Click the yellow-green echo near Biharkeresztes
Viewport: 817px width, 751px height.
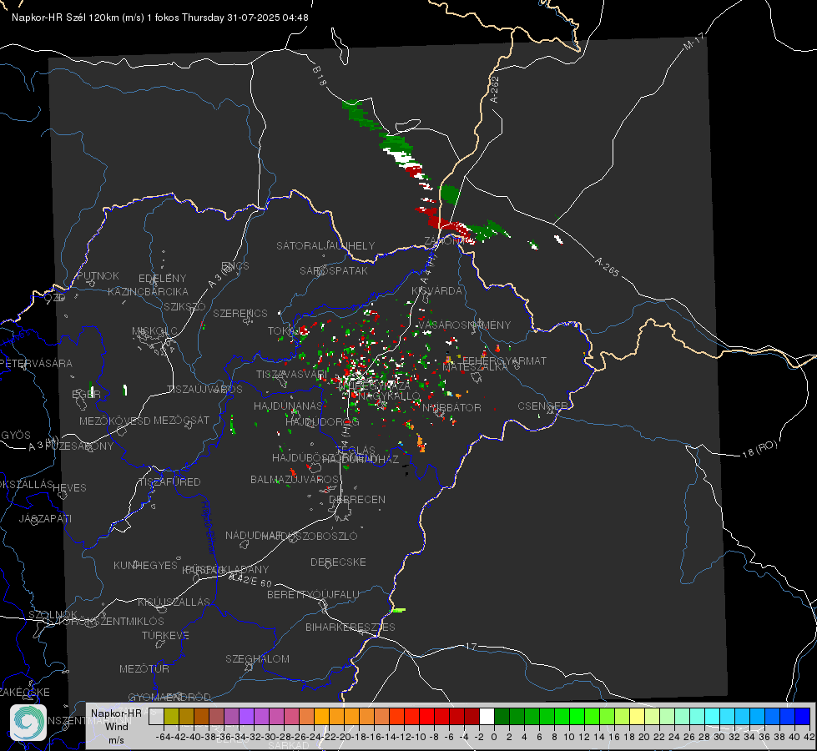click(399, 610)
